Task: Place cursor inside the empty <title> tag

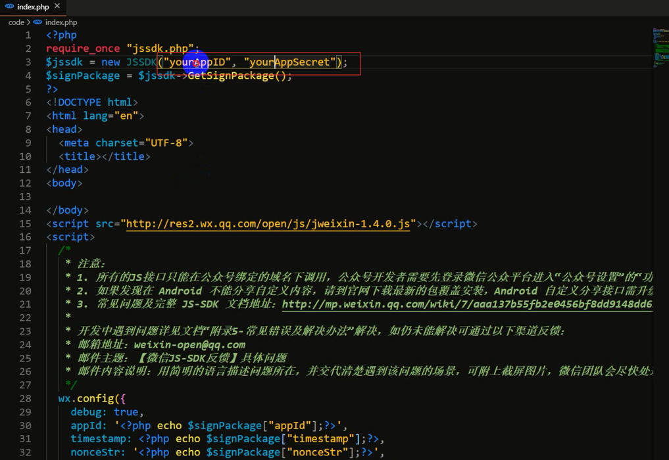Action: click(x=101, y=156)
